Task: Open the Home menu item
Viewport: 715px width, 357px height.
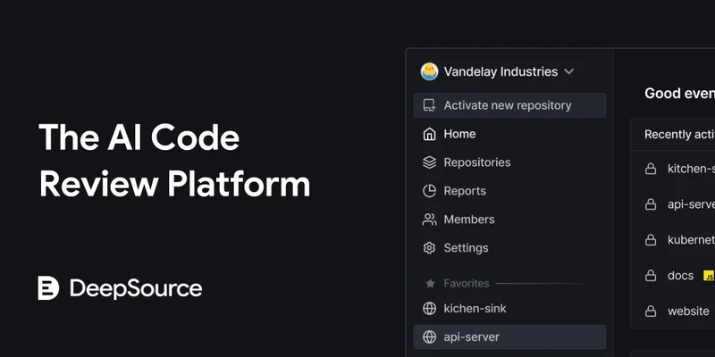Action: point(459,134)
